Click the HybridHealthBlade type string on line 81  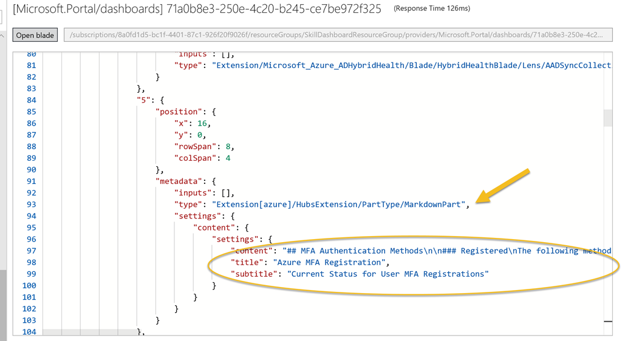point(412,66)
